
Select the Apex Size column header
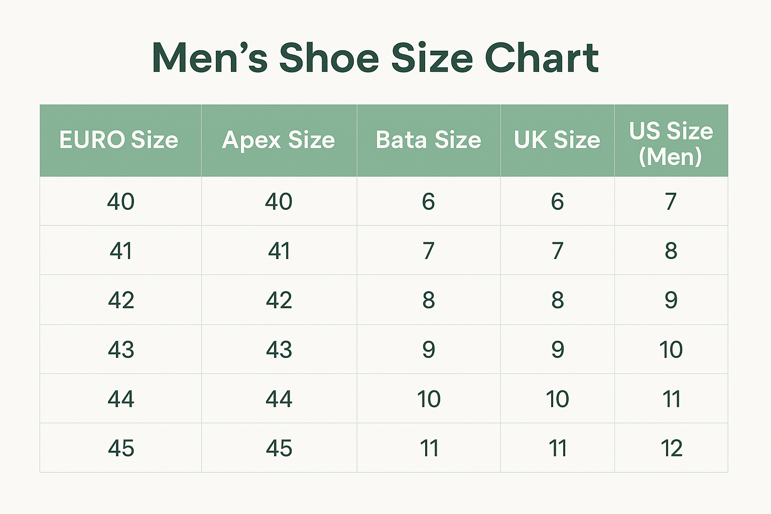pyautogui.click(x=279, y=141)
